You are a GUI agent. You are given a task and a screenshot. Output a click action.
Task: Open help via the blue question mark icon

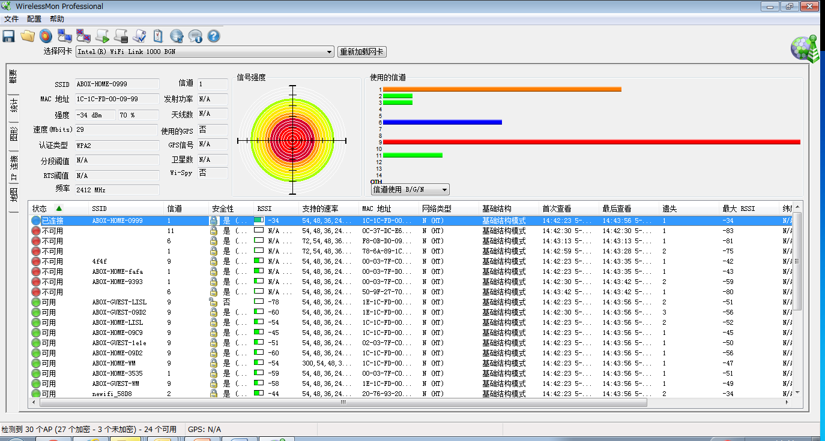[214, 36]
